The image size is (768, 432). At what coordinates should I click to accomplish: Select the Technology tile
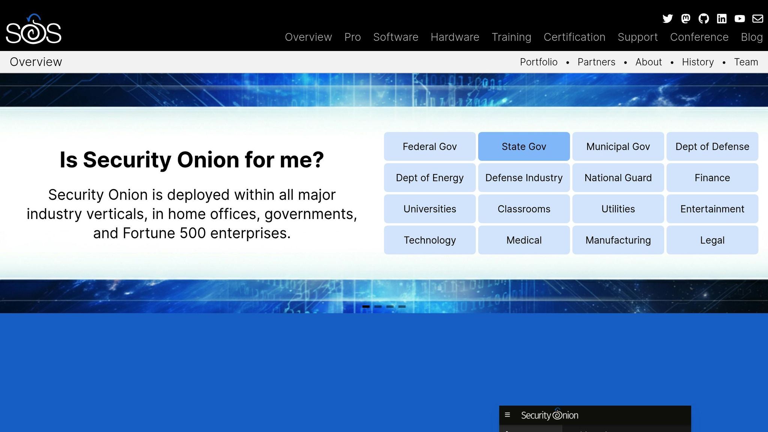click(x=430, y=240)
